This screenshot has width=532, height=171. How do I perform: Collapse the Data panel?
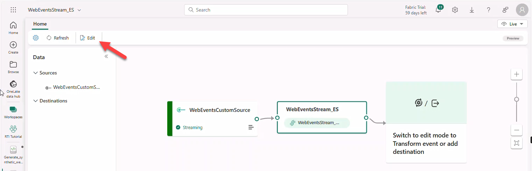pyautogui.click(x=106, y=56)
